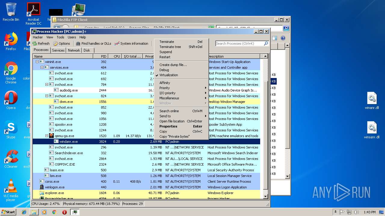Select winlogon.exe process row

pos(146,187)
